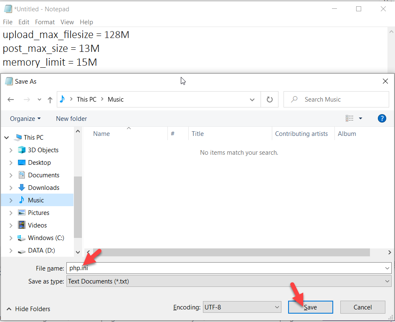Screen dimensions: 395x322
Task: Open the File name history dropdown
Action: [x=387, y=268]
